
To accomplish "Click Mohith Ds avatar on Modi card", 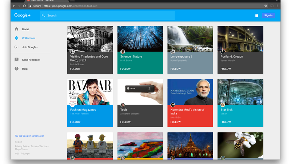I will (x=172, y=105).
